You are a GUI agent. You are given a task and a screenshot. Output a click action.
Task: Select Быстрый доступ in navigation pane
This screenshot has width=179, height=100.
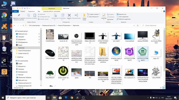tap(22, 31)
